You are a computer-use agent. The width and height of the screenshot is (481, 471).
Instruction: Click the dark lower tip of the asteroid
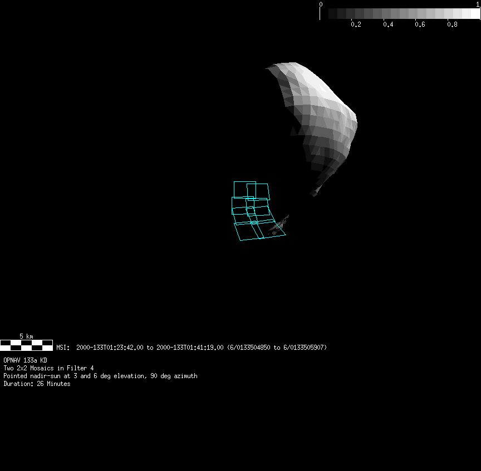point(316,191)
